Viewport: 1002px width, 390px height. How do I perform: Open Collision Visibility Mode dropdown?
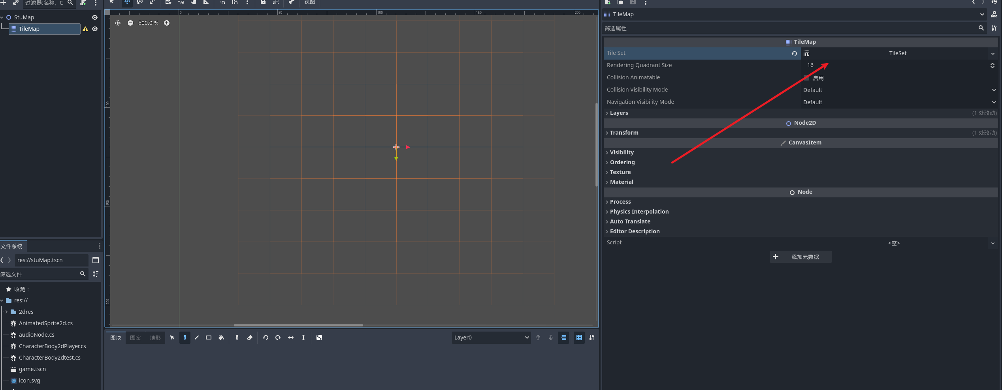[899, 90]
